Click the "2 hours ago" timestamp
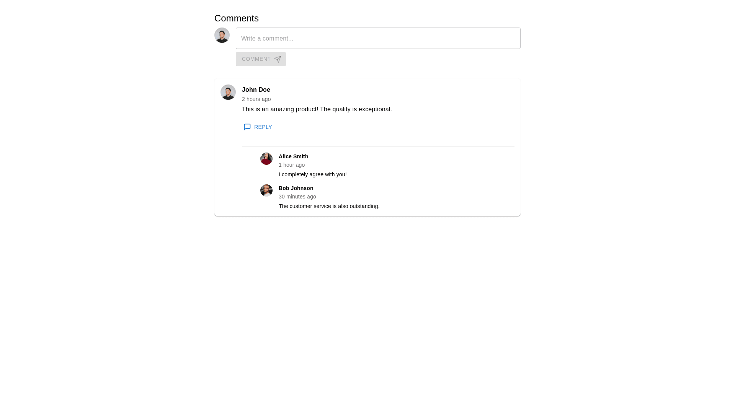The image size is (735, 413). point(256,99)
